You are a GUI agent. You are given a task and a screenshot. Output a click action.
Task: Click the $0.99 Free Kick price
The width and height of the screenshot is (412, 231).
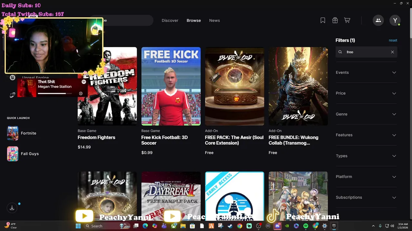pyautogui.click(x=147, y=153)
